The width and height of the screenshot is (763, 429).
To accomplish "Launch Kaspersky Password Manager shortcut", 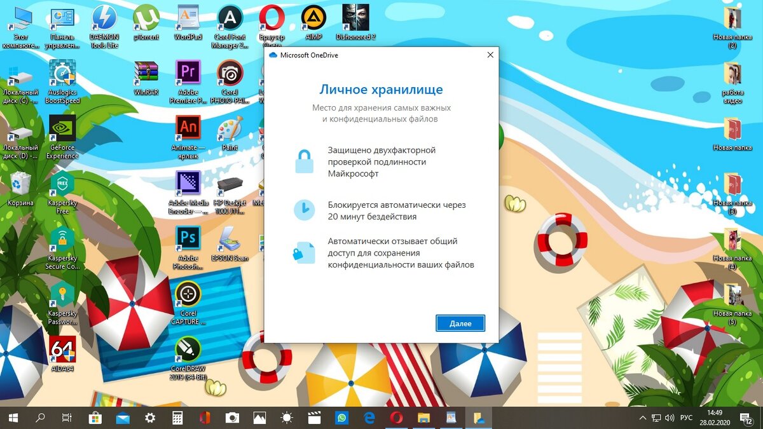I will coord(62,303).
